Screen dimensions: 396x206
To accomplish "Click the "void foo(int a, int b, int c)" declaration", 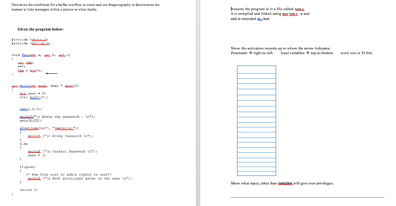I will click(41, 55).
